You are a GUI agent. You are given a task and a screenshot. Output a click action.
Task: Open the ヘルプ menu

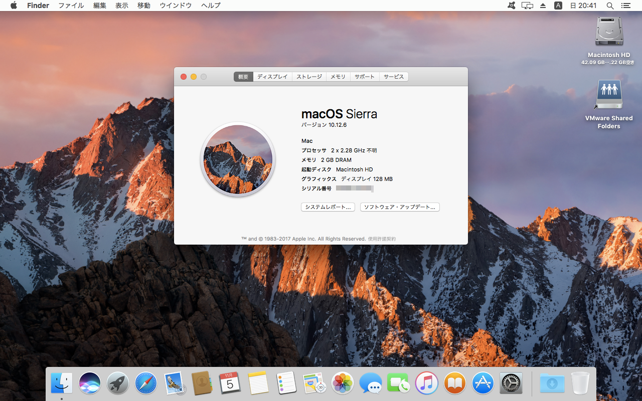click(x=211, y=6)
